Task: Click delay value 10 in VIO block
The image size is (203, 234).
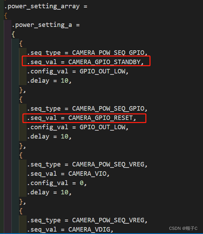Action: point(65,192)
